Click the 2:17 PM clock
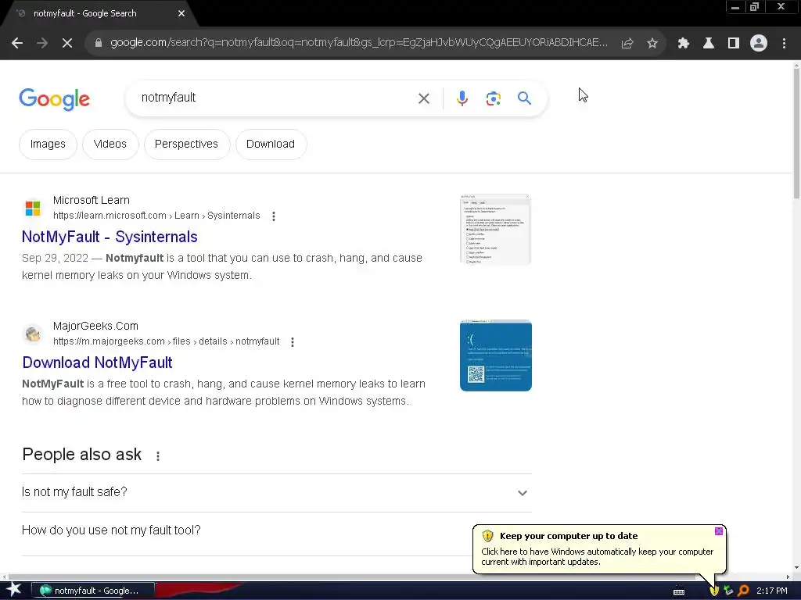Image resolution: width=801 pixels, height=600 pixels. coord(772,591)
